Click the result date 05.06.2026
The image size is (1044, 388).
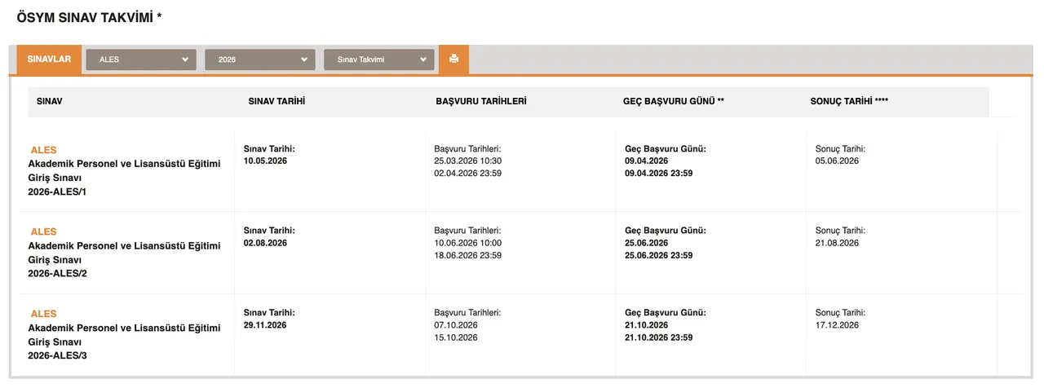click(x=837, y=161)
